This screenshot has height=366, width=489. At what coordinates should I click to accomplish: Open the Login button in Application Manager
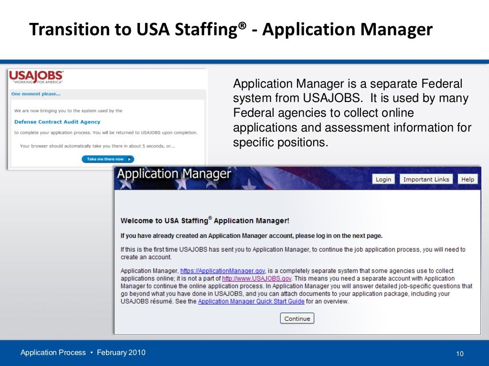tap(383, 179)
